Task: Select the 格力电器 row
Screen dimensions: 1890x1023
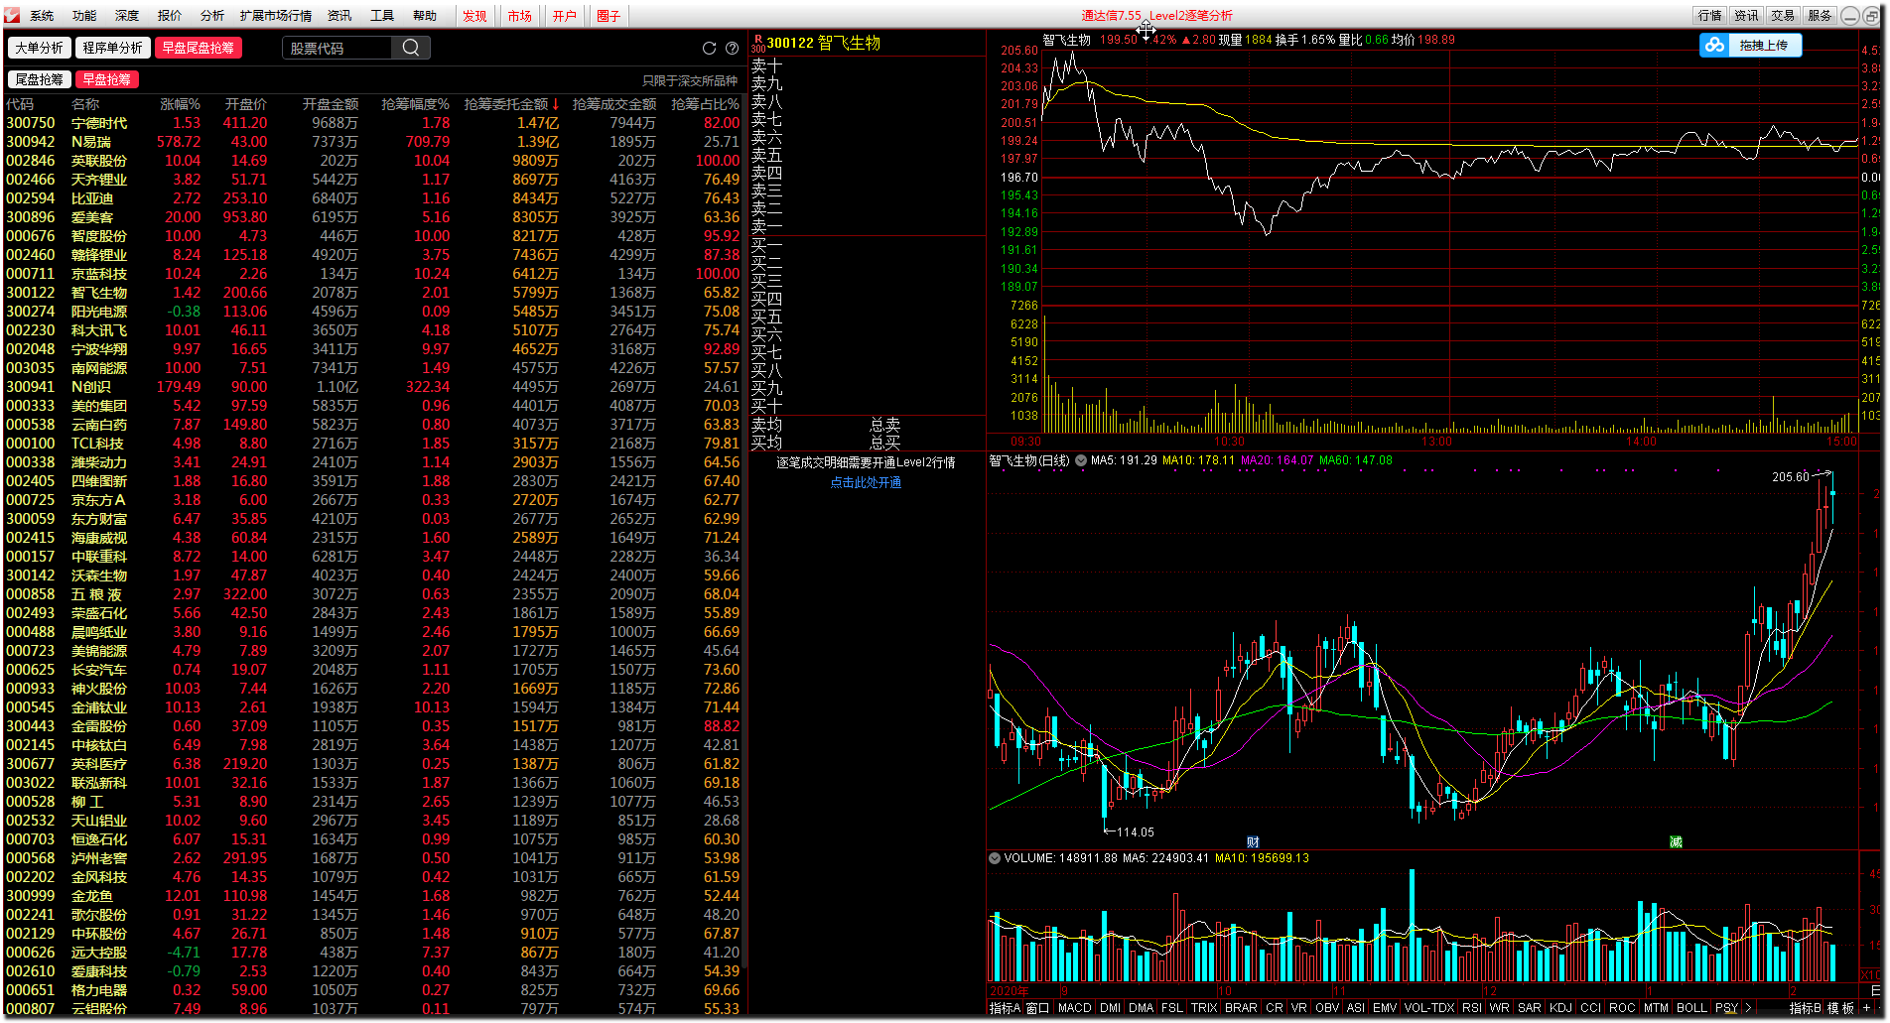Action: point(373,990)
